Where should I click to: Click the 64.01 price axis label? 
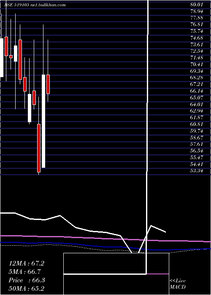(x=197, y=104)
